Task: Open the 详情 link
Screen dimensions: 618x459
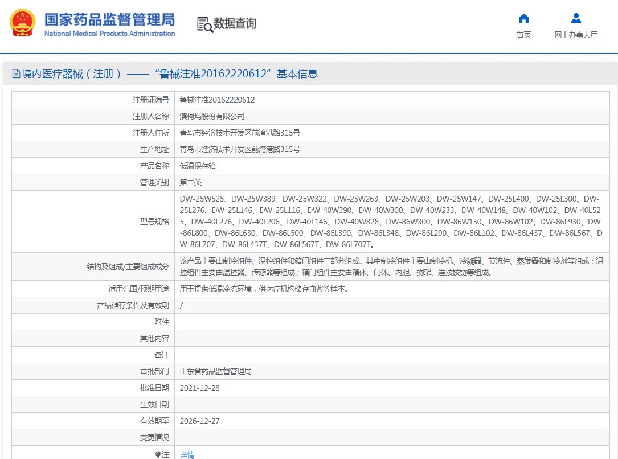Action: tap(187, 454)
